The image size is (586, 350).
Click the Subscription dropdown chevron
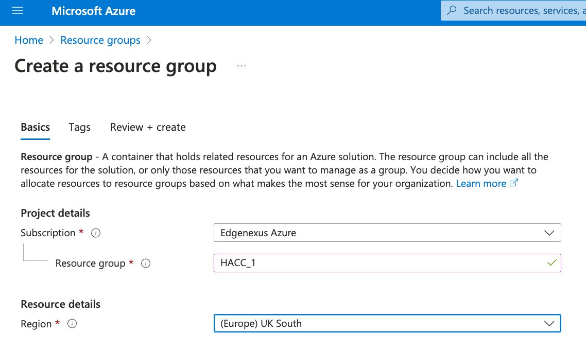pyautogui.click(x=549, y=233)
